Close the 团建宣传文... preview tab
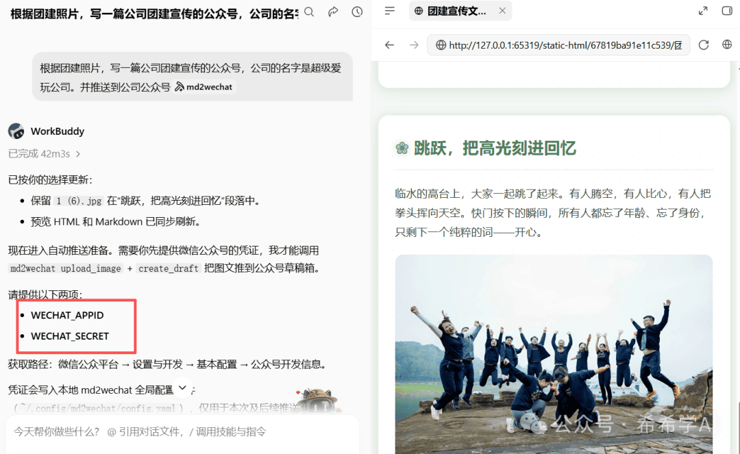 [502, 10]
